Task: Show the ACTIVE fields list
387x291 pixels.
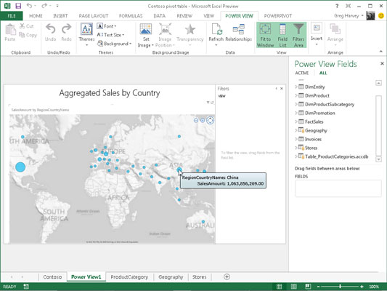Action: point(302,73)
